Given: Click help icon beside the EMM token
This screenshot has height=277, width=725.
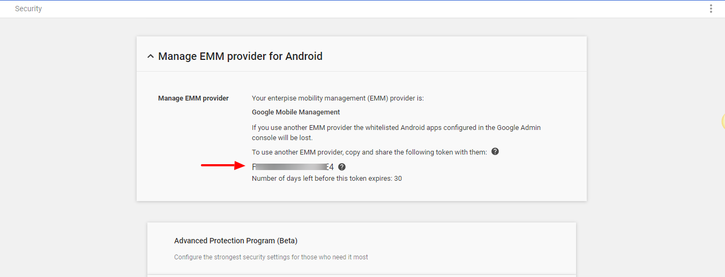Looking at the screenshot, I should pos(342,167).
